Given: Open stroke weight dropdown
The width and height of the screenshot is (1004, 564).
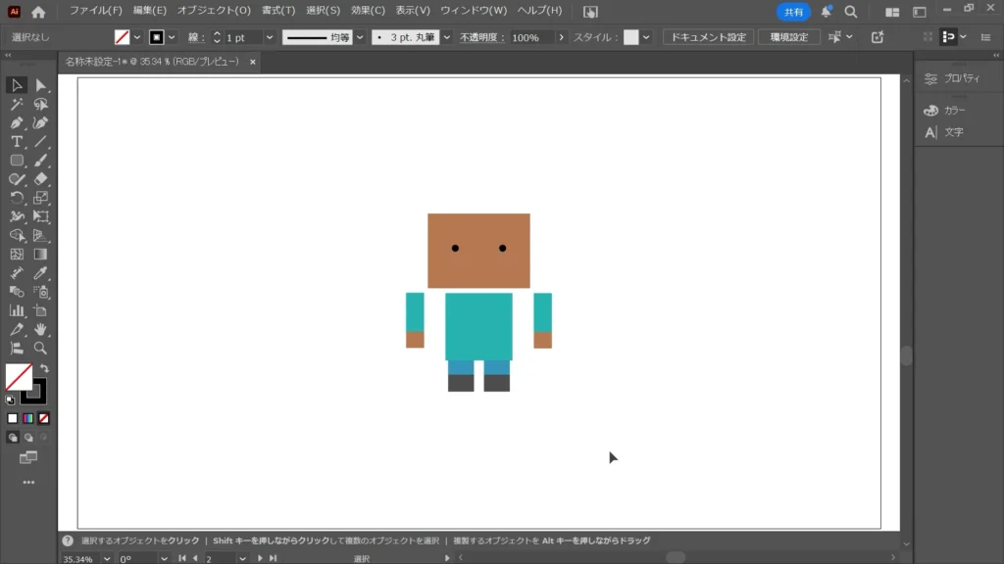Looking at the screenshot, I should tap(270, 37).
